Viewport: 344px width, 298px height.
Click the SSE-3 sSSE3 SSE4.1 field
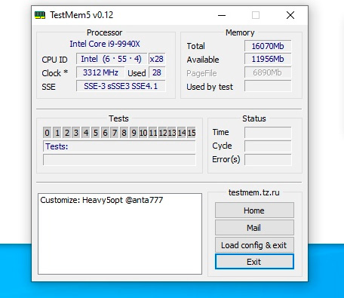(x=121, y=86)
